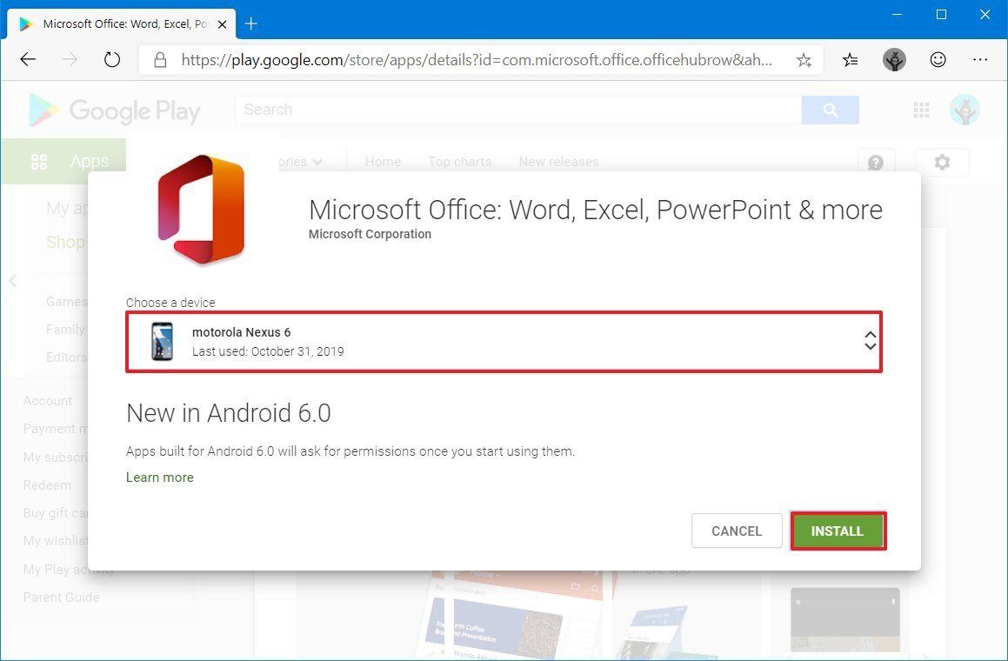Refresh the page using the reload icon

click(112, 60)
